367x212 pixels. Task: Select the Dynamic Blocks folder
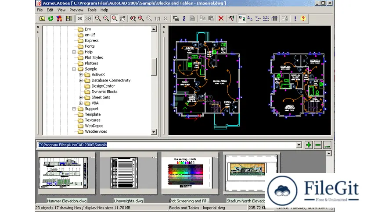tap(104, 92)
